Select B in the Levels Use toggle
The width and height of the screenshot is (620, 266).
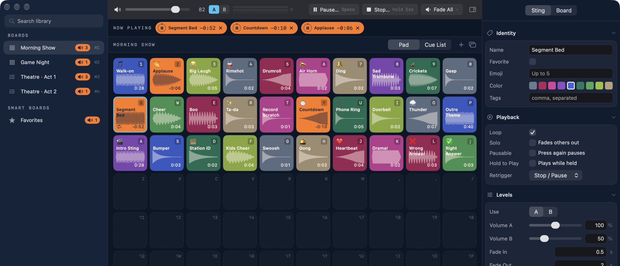tap(551, 212)
